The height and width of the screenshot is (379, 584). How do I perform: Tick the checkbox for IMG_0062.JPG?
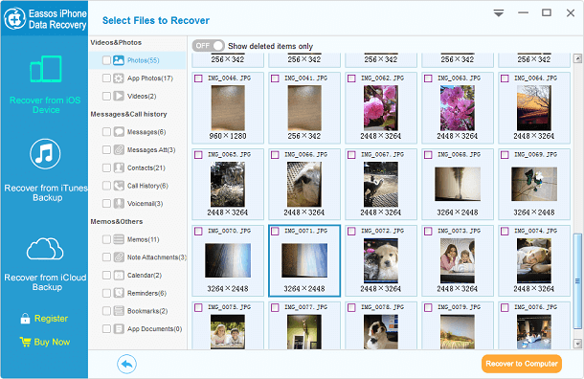[x=351, y=78]
